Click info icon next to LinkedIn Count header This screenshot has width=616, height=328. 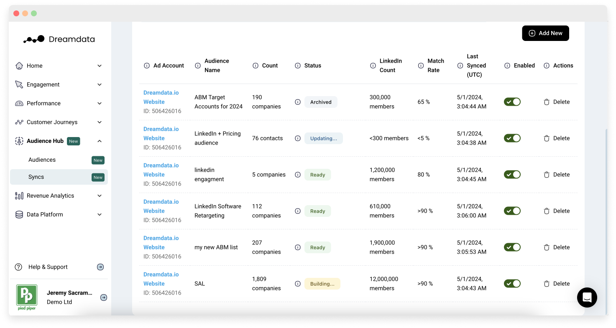[x=373, y=66]
